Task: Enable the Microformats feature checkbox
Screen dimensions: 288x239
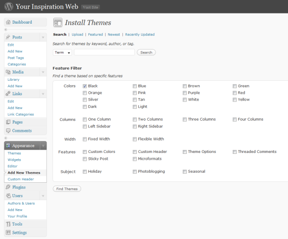Action: tap(134, 159)
